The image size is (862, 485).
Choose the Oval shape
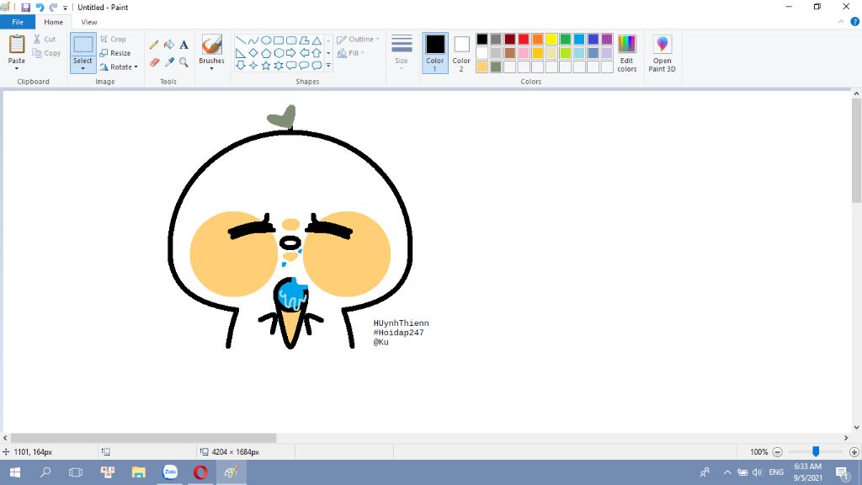coord(265,40)
